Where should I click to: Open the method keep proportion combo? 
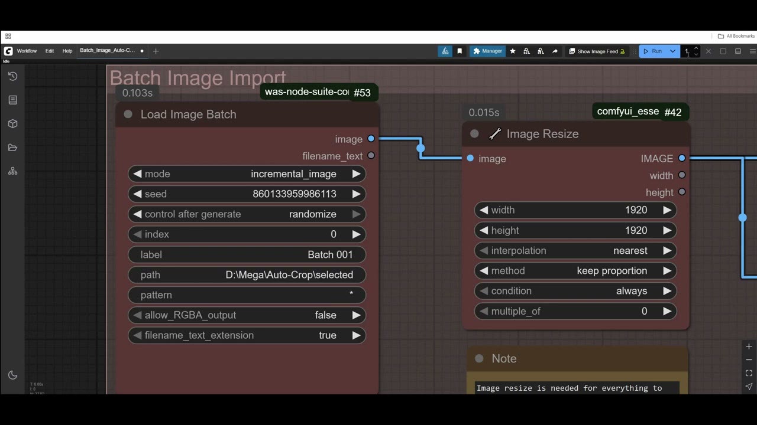tap(575, 270)
